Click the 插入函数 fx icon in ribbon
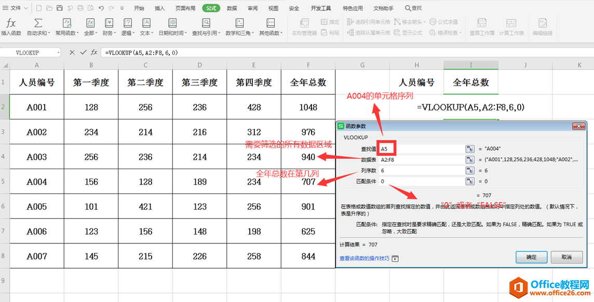594x302 pixels. 11,23
